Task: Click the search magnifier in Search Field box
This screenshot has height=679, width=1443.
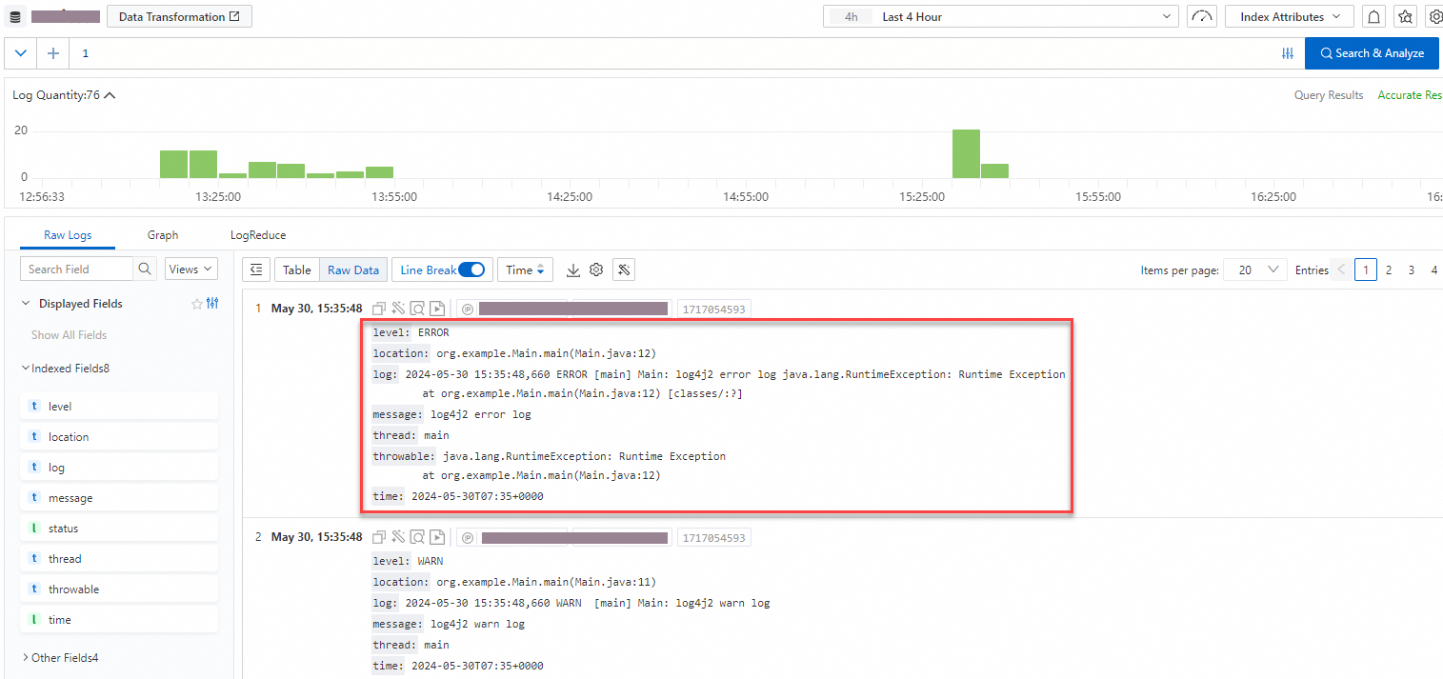Action: coord(145,270)
